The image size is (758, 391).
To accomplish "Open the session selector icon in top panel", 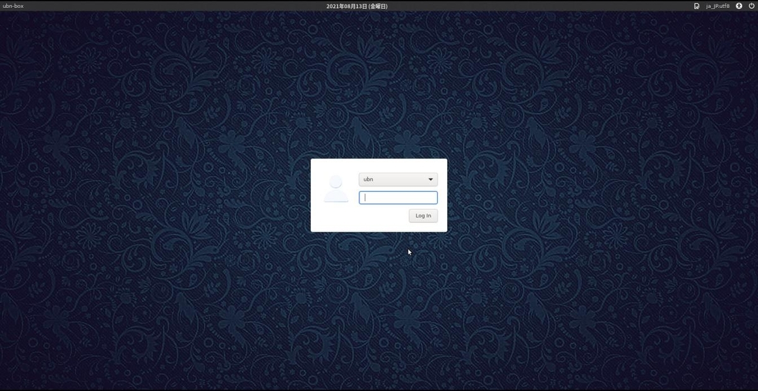I will click(x=697, y=6).
